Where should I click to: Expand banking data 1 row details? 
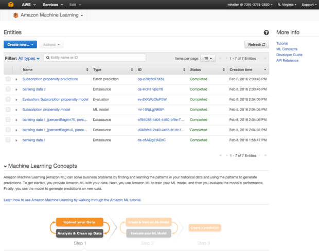click(x=16, y=140)
